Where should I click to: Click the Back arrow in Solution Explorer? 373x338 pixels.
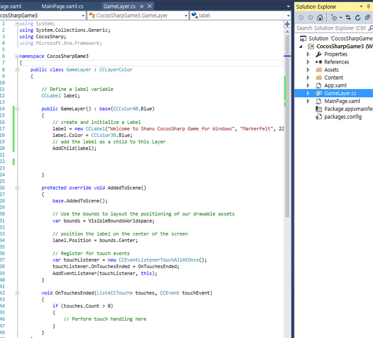pos(301,18)
